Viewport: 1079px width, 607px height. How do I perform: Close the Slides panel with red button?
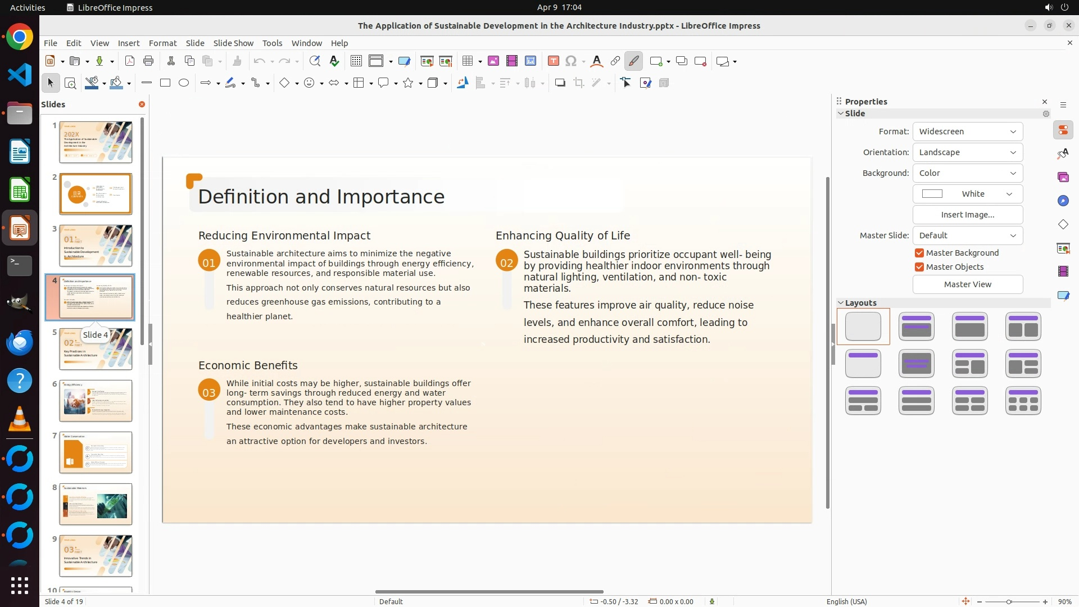(142, 105)
